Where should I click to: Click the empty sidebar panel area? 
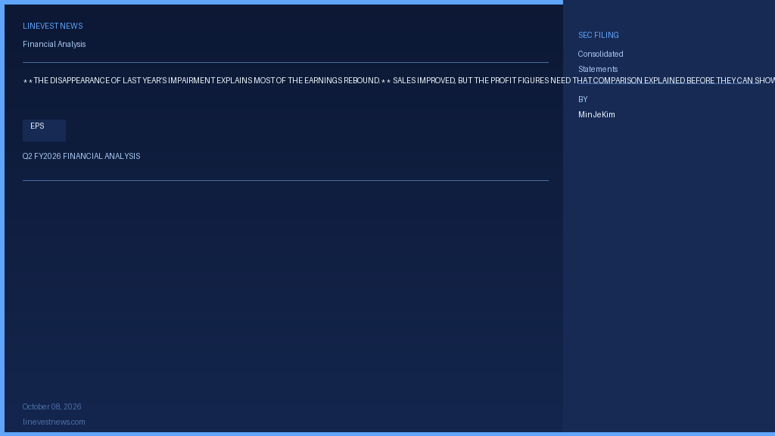coord(669,277)
